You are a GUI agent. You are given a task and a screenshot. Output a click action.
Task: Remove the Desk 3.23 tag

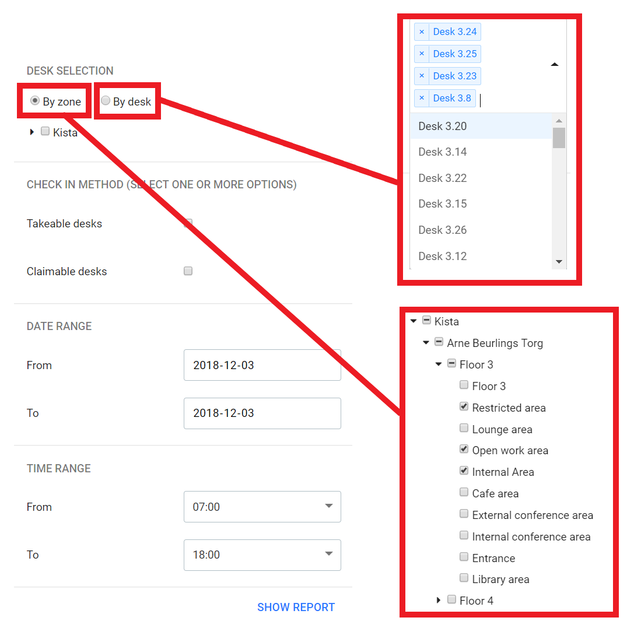422,76
